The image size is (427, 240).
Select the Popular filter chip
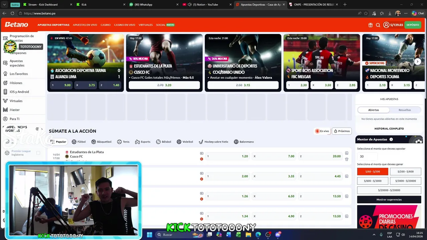[58, 142]
